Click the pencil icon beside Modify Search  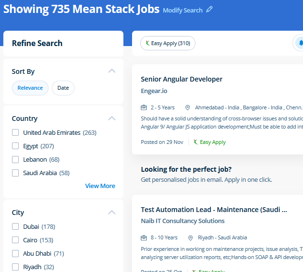209,10
